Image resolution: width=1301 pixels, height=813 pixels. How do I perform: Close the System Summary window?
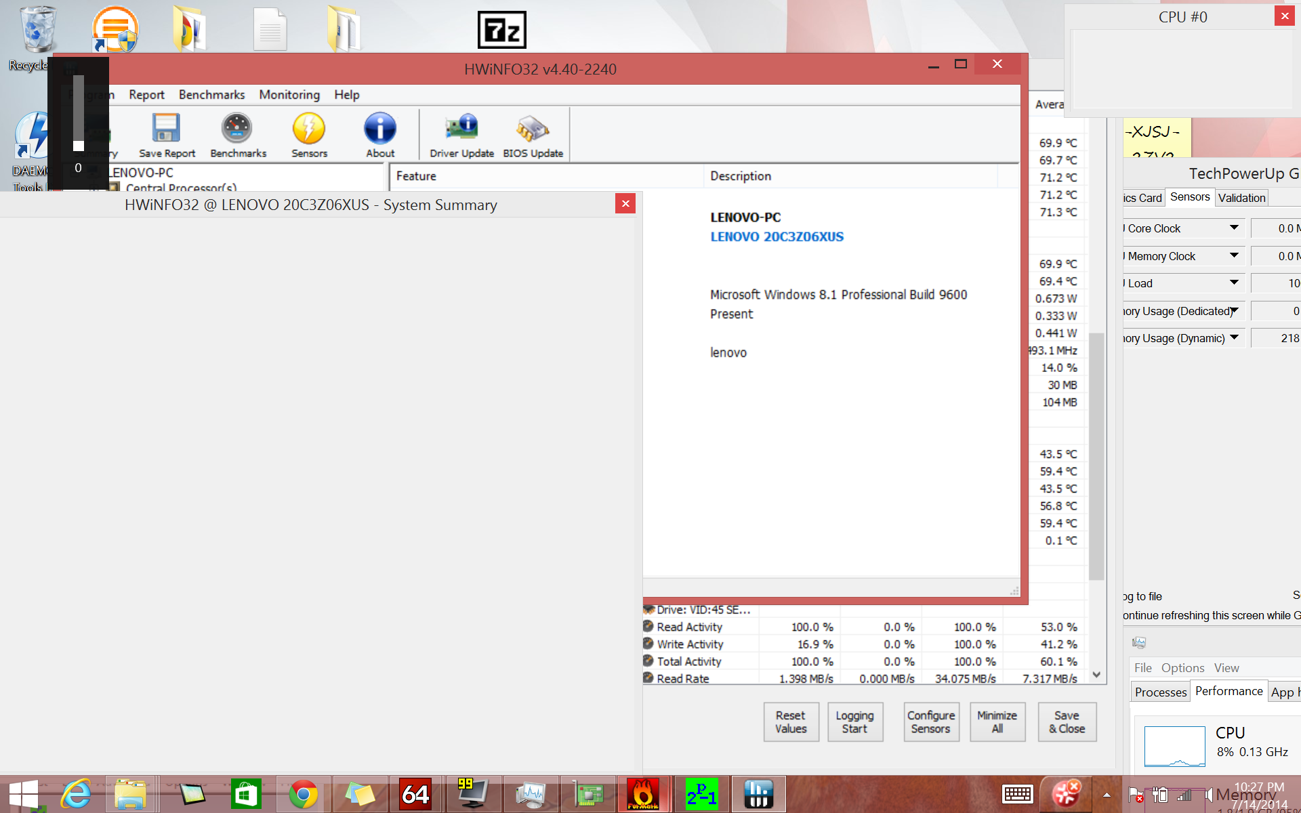625,204
